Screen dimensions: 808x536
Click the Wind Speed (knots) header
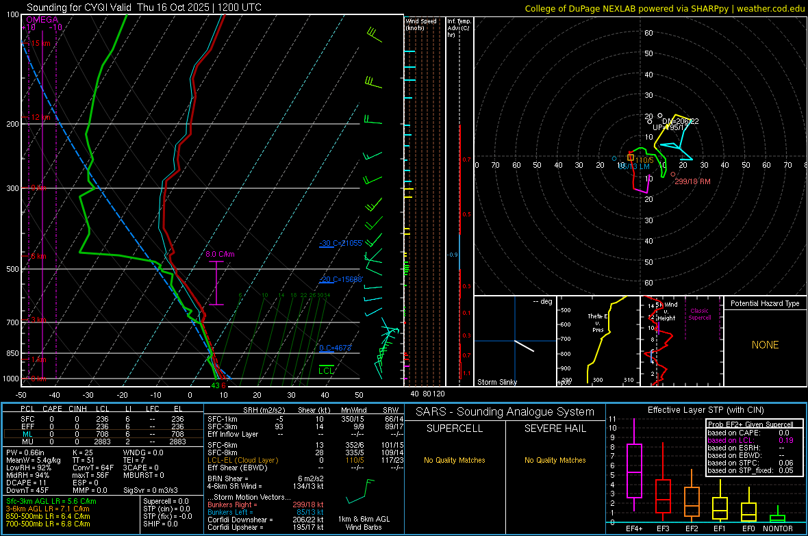pos(421,24)
